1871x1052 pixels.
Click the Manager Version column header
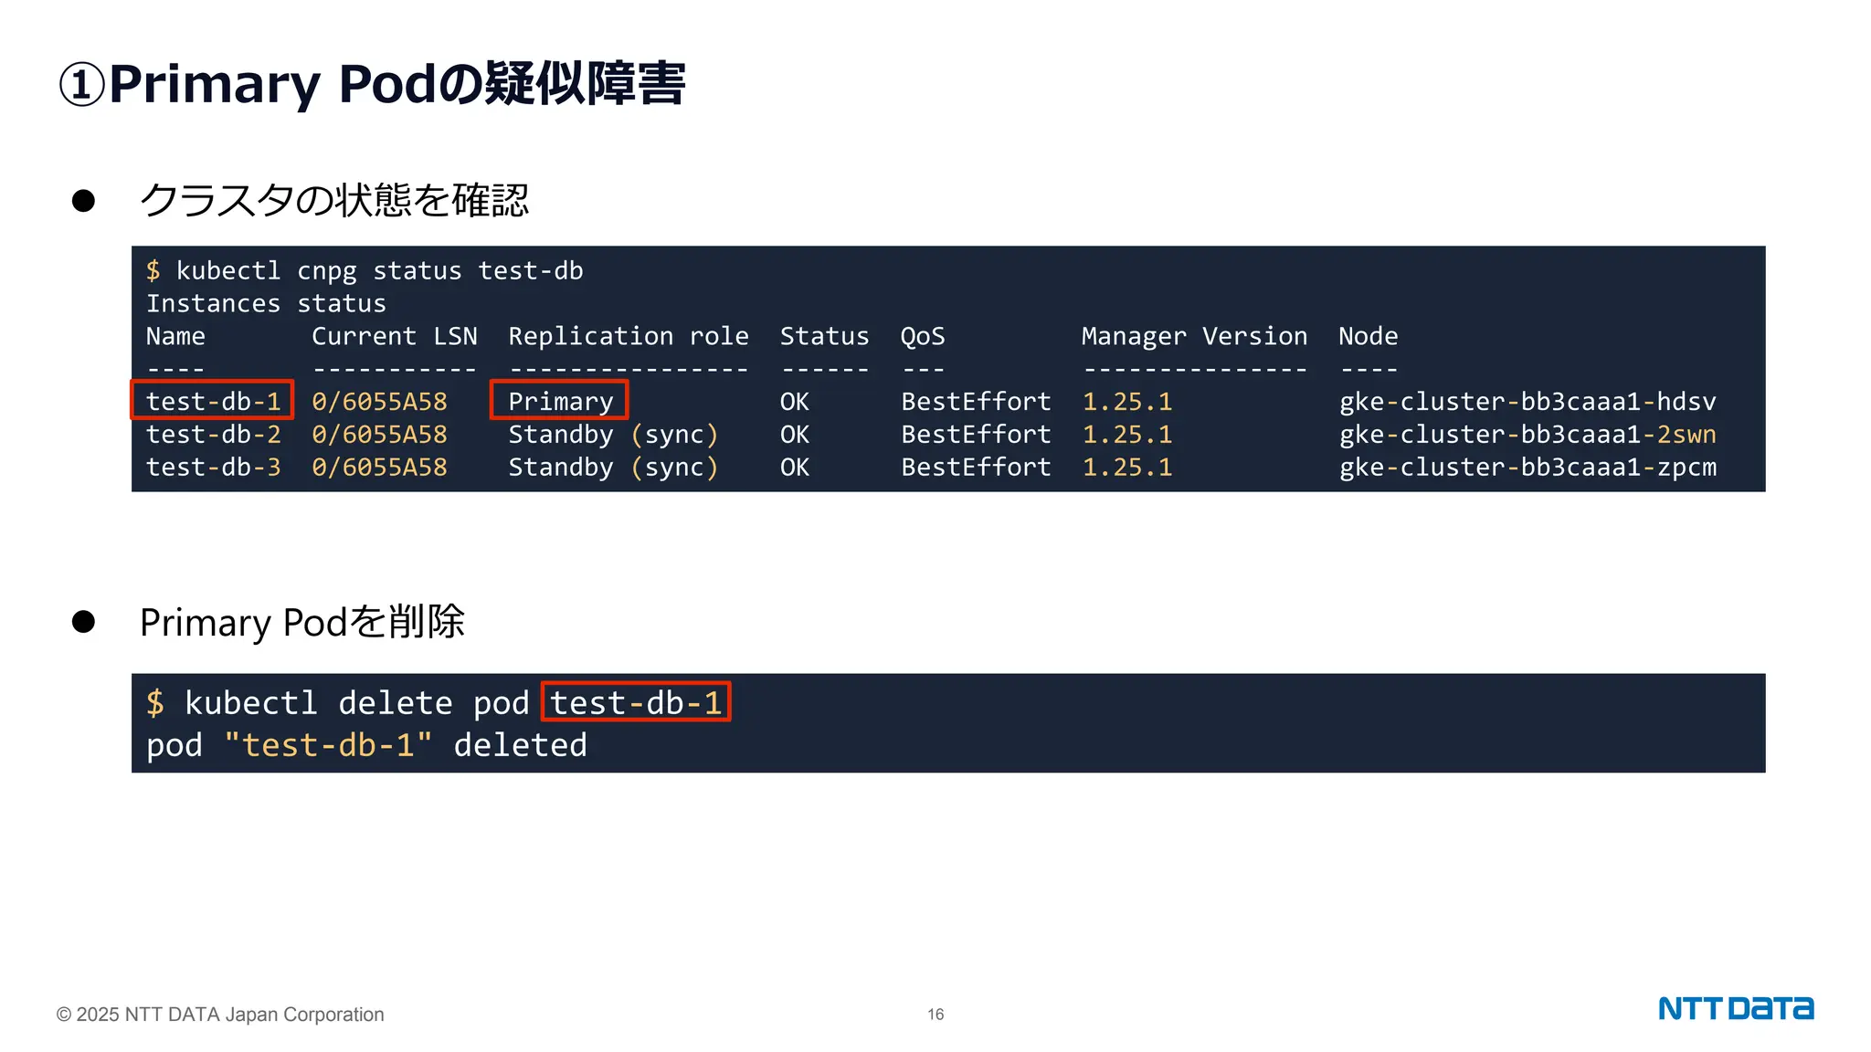tap(1193, 336)
